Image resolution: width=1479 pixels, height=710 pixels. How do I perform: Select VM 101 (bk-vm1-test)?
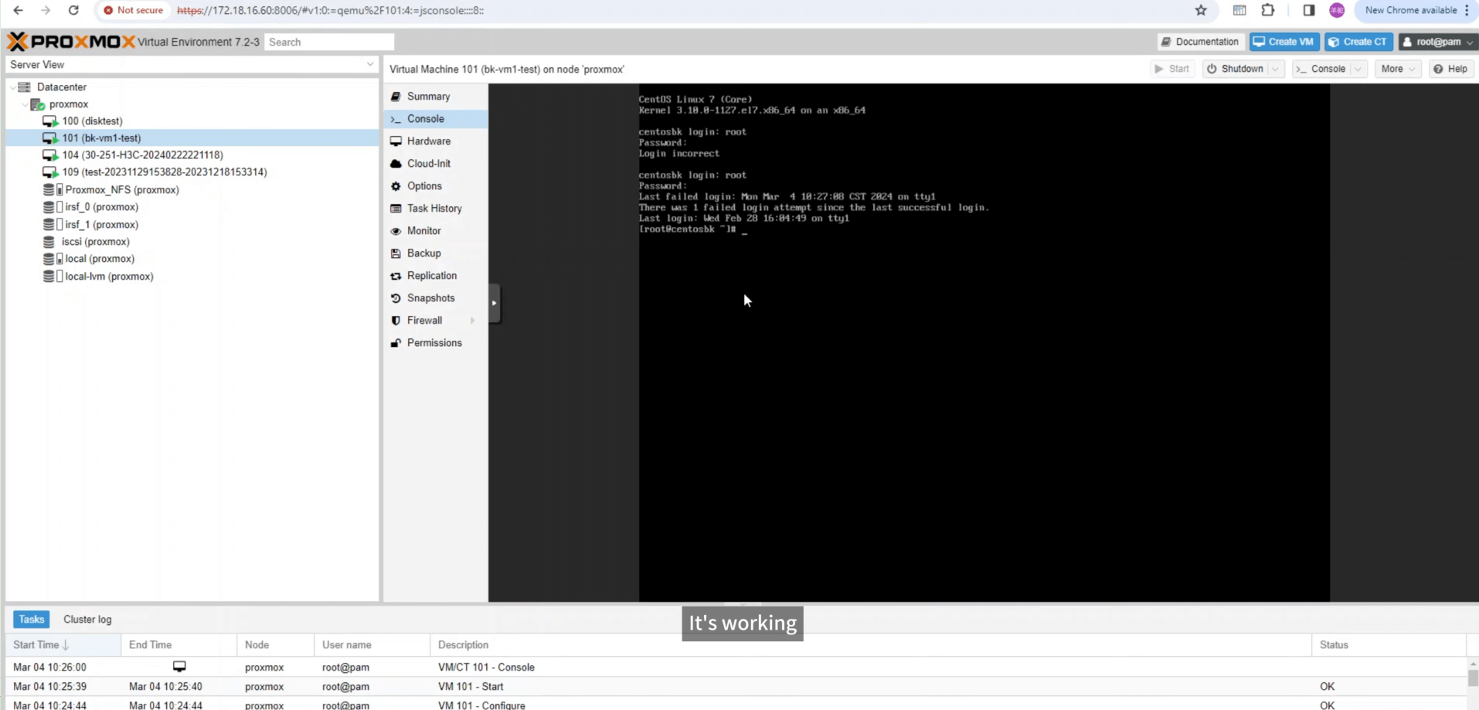coord(101,138)
